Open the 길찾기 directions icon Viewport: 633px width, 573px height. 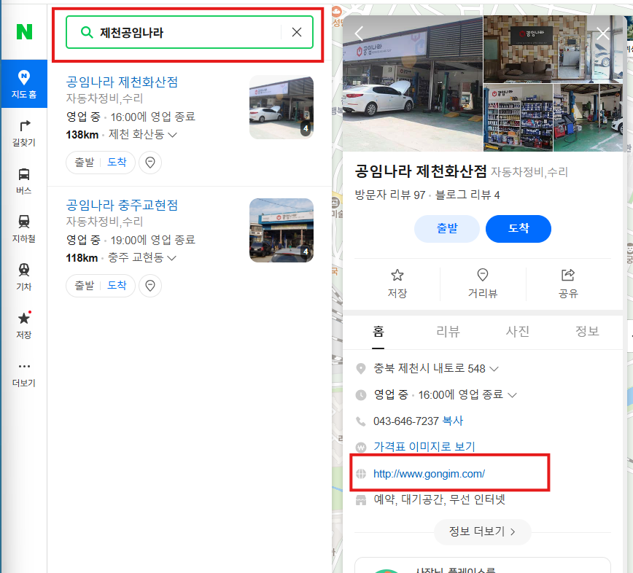[x=24, y=133]
